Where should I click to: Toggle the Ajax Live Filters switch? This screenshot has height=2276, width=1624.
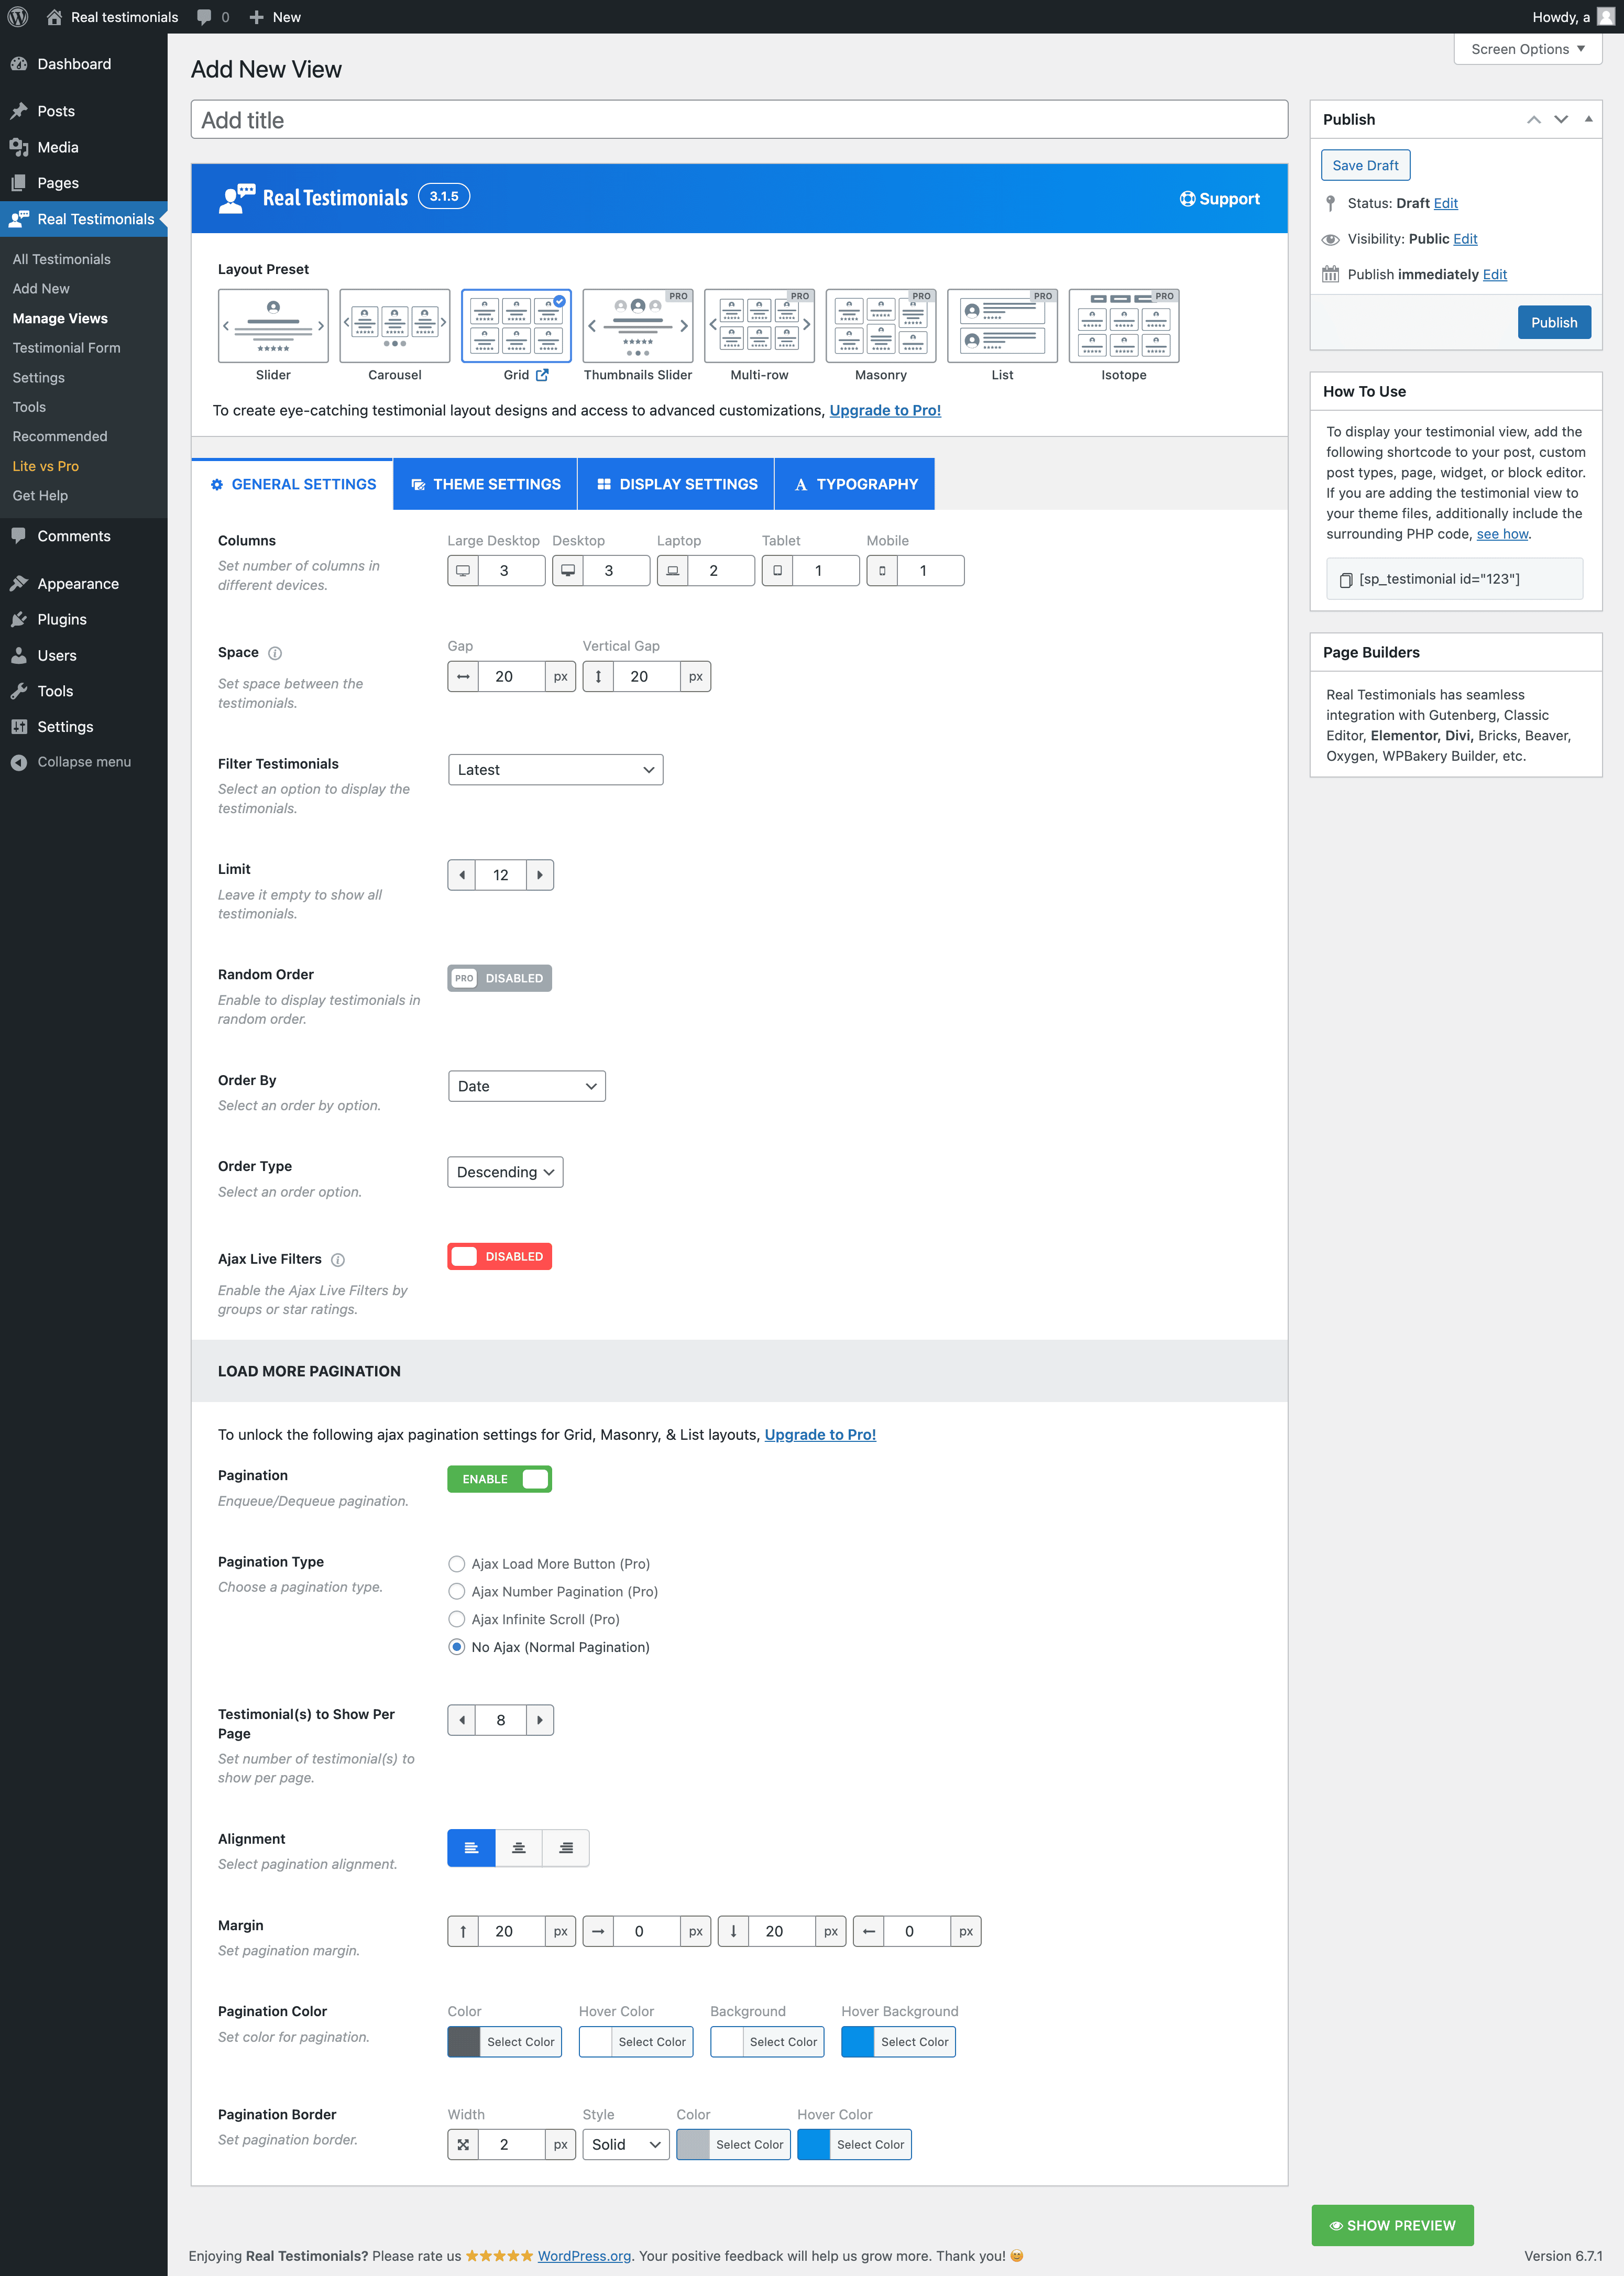tap(499, 1256)
